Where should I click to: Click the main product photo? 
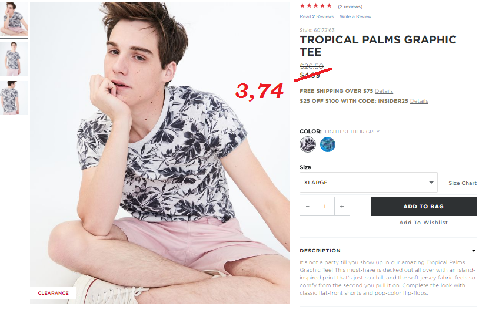[x=160, y=153]
